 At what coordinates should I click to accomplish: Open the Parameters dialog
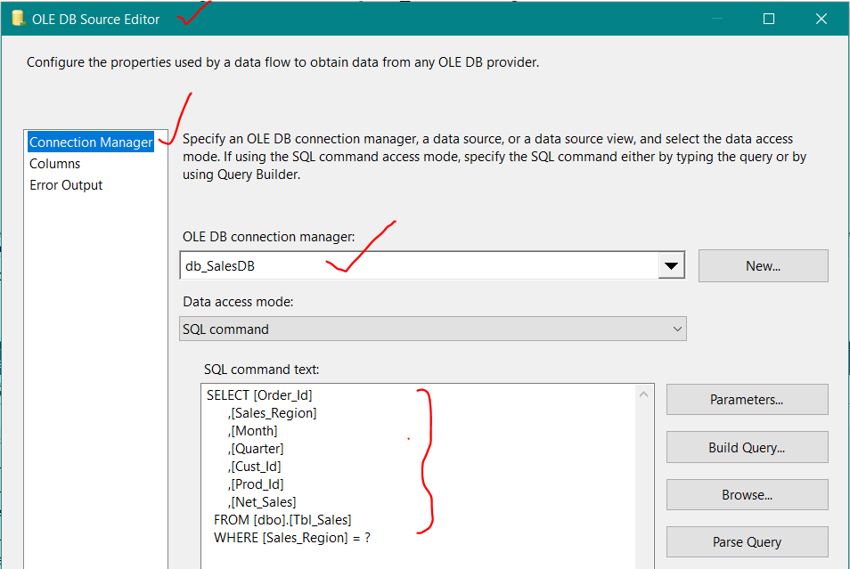coord(747,399)
